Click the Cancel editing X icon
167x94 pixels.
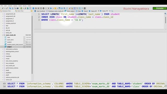click(x=49, y=8)
